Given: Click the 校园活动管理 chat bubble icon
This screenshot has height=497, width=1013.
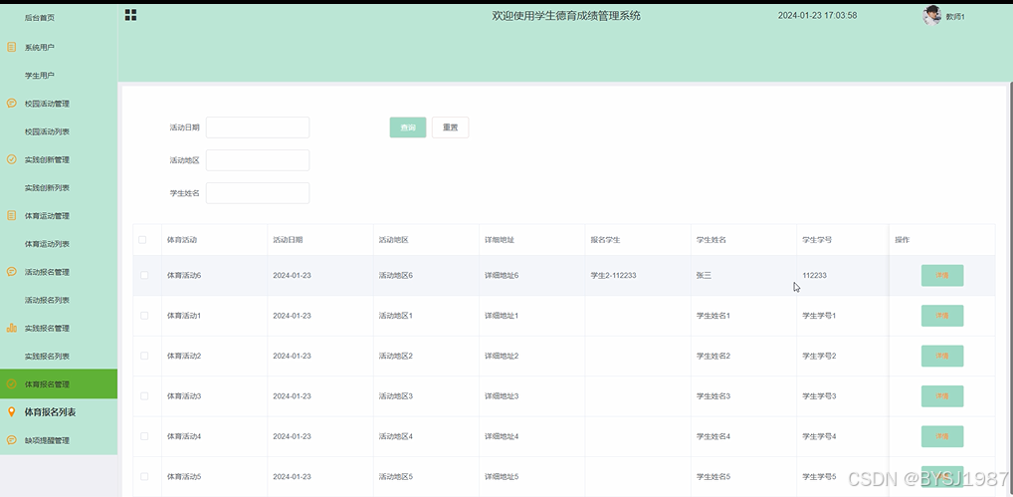Looking at the screenshot, I should 11,104.
